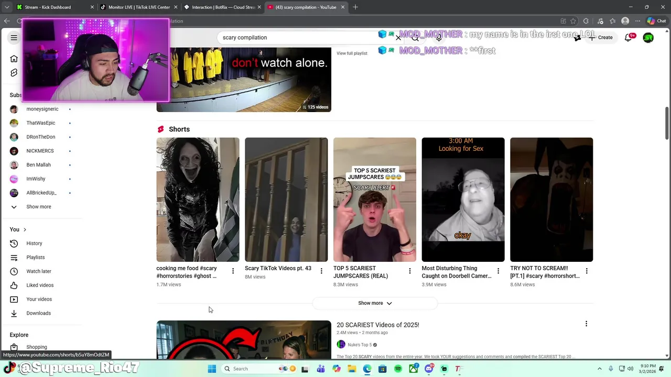
Task: Open 20 SCARIEST Videos of 2025 title
Action: pos(378,325)
